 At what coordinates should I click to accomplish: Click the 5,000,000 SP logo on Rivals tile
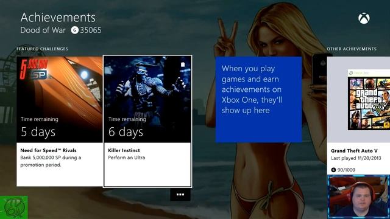pyautogui.click(x=34, y=69)
